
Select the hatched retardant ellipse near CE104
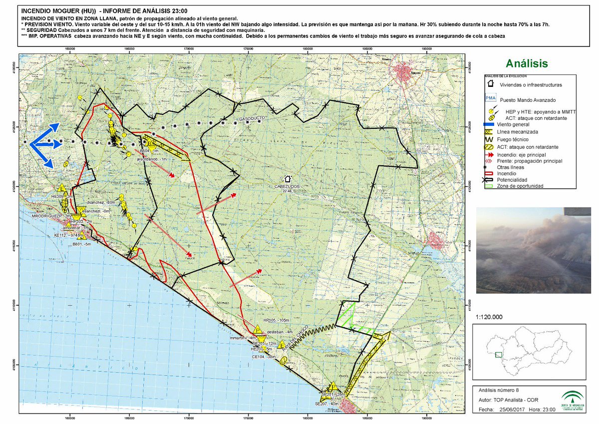point(284,361)
